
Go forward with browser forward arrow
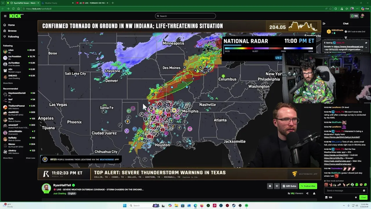[8, 9]
